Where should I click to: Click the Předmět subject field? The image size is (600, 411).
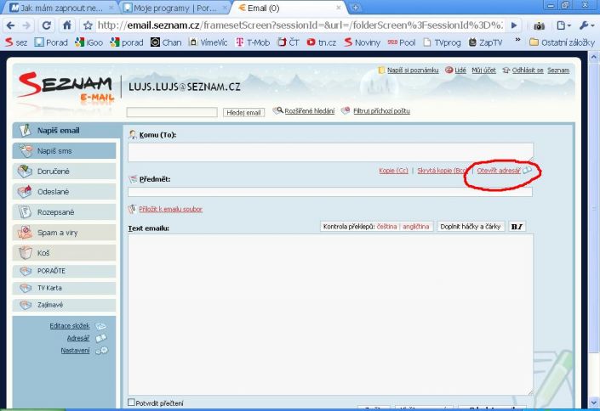[330, 192]
